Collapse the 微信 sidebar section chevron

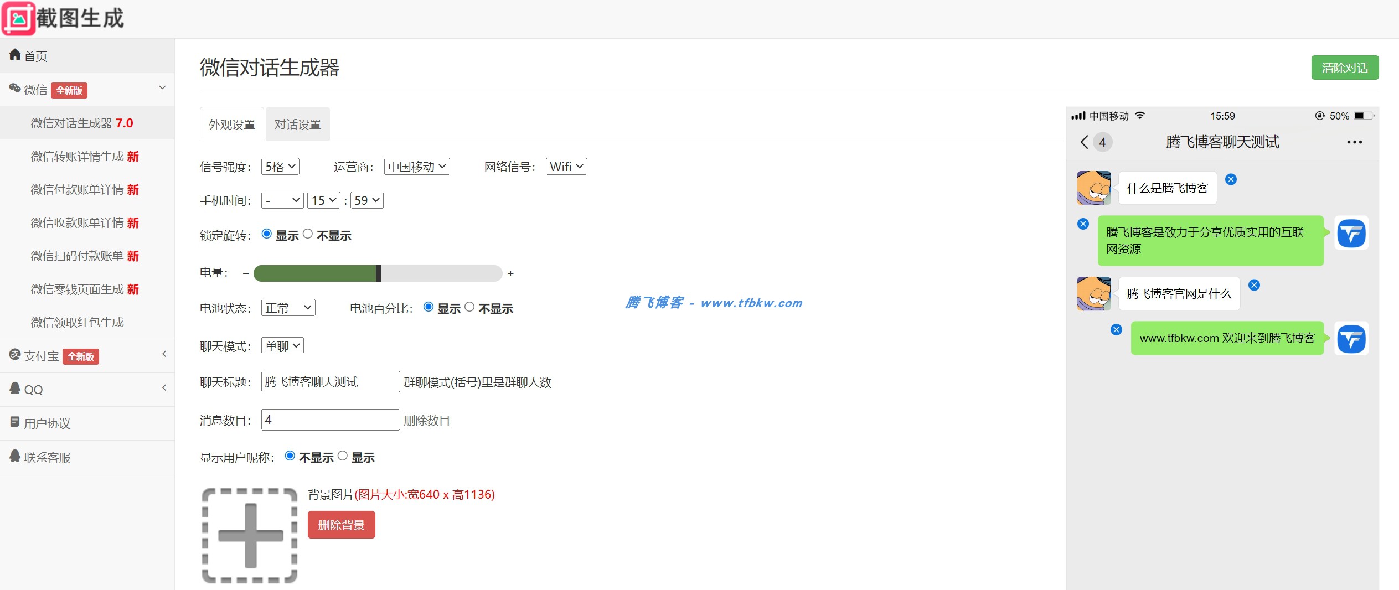coord(162,88)
